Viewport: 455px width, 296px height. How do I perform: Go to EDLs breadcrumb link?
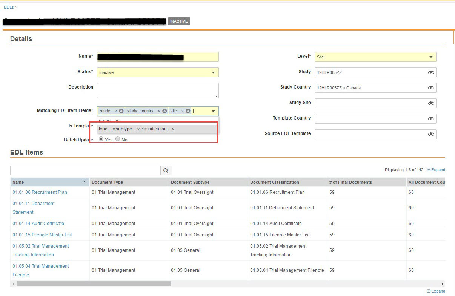click(9, 7)
